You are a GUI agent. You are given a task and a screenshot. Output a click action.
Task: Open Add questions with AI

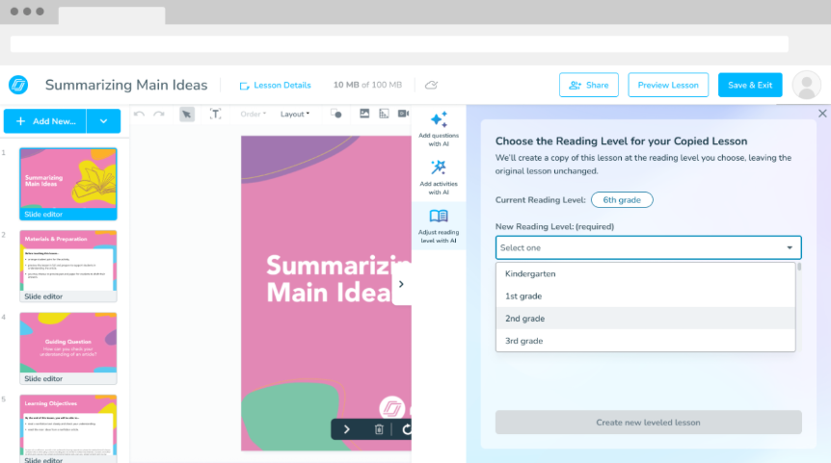click(x=439, y=129)
